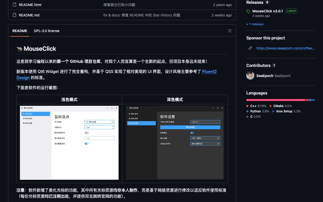Click the app logo in the dark mode screenshot title bar

(128, 108)
